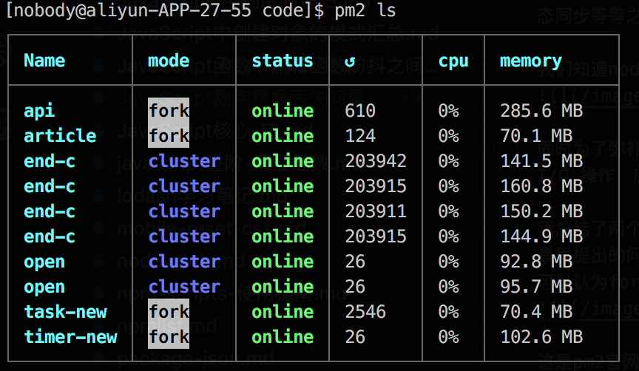Image resolution: width=639 pixels, height=371 pixels.
Task: Click the fork mode in timer-new row
Action: pyautogui.click(x=169, y=337)
